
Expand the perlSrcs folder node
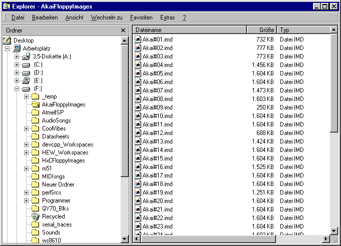(27, 193)
